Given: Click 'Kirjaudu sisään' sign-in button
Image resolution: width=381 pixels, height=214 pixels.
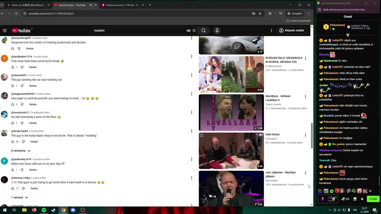Looking at the screenshot, I should coord(291,30).
